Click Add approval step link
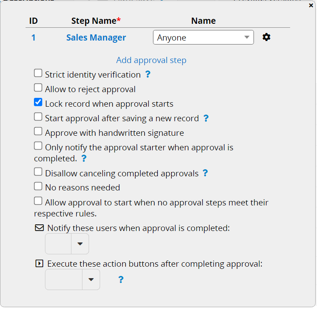The image size is (317, 309). [x=151, y=60]
